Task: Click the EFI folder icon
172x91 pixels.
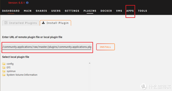Action: (4, 67)
